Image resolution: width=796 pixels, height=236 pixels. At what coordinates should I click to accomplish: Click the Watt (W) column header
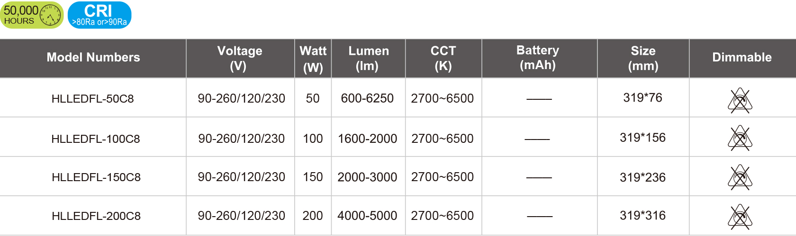click(313, 58)
